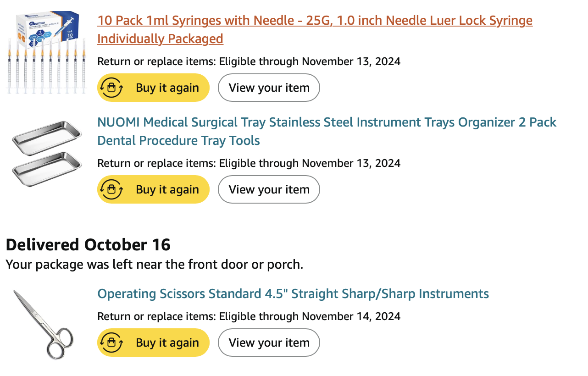This screenshot has height=376, width=588.
Task: Open the Operating Scissors Standard 4.5" link
Action: [x=293, y=293]
